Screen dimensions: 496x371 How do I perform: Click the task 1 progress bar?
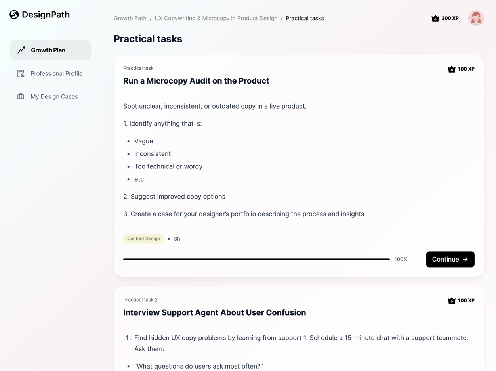pos(256,259)
